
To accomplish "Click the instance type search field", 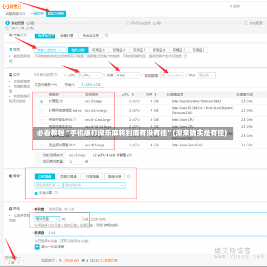I will click(172, 75).
